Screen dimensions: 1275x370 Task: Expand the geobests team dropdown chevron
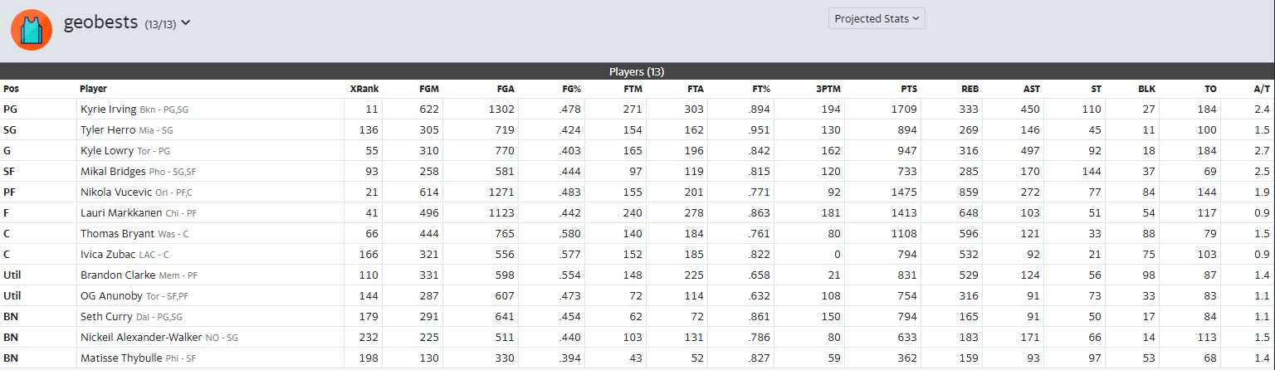pyautogui.click(x=186, y=23)
